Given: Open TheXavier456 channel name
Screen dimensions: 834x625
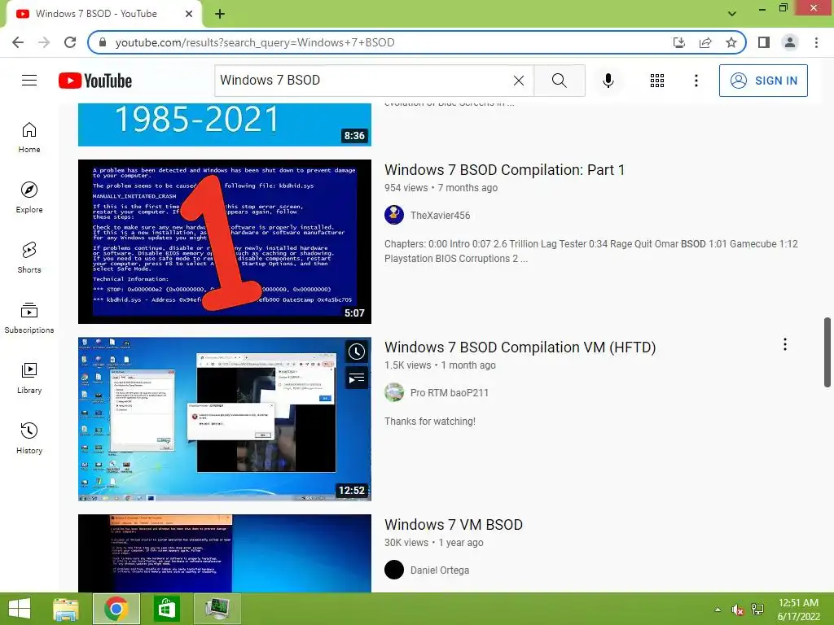Looking at the screenshot, I should click(x=440, y=215).
